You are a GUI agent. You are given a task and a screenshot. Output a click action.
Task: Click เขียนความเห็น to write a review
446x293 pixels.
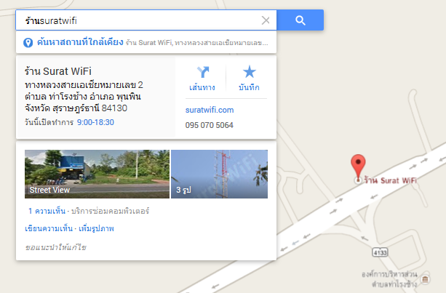tap(49, 228)
